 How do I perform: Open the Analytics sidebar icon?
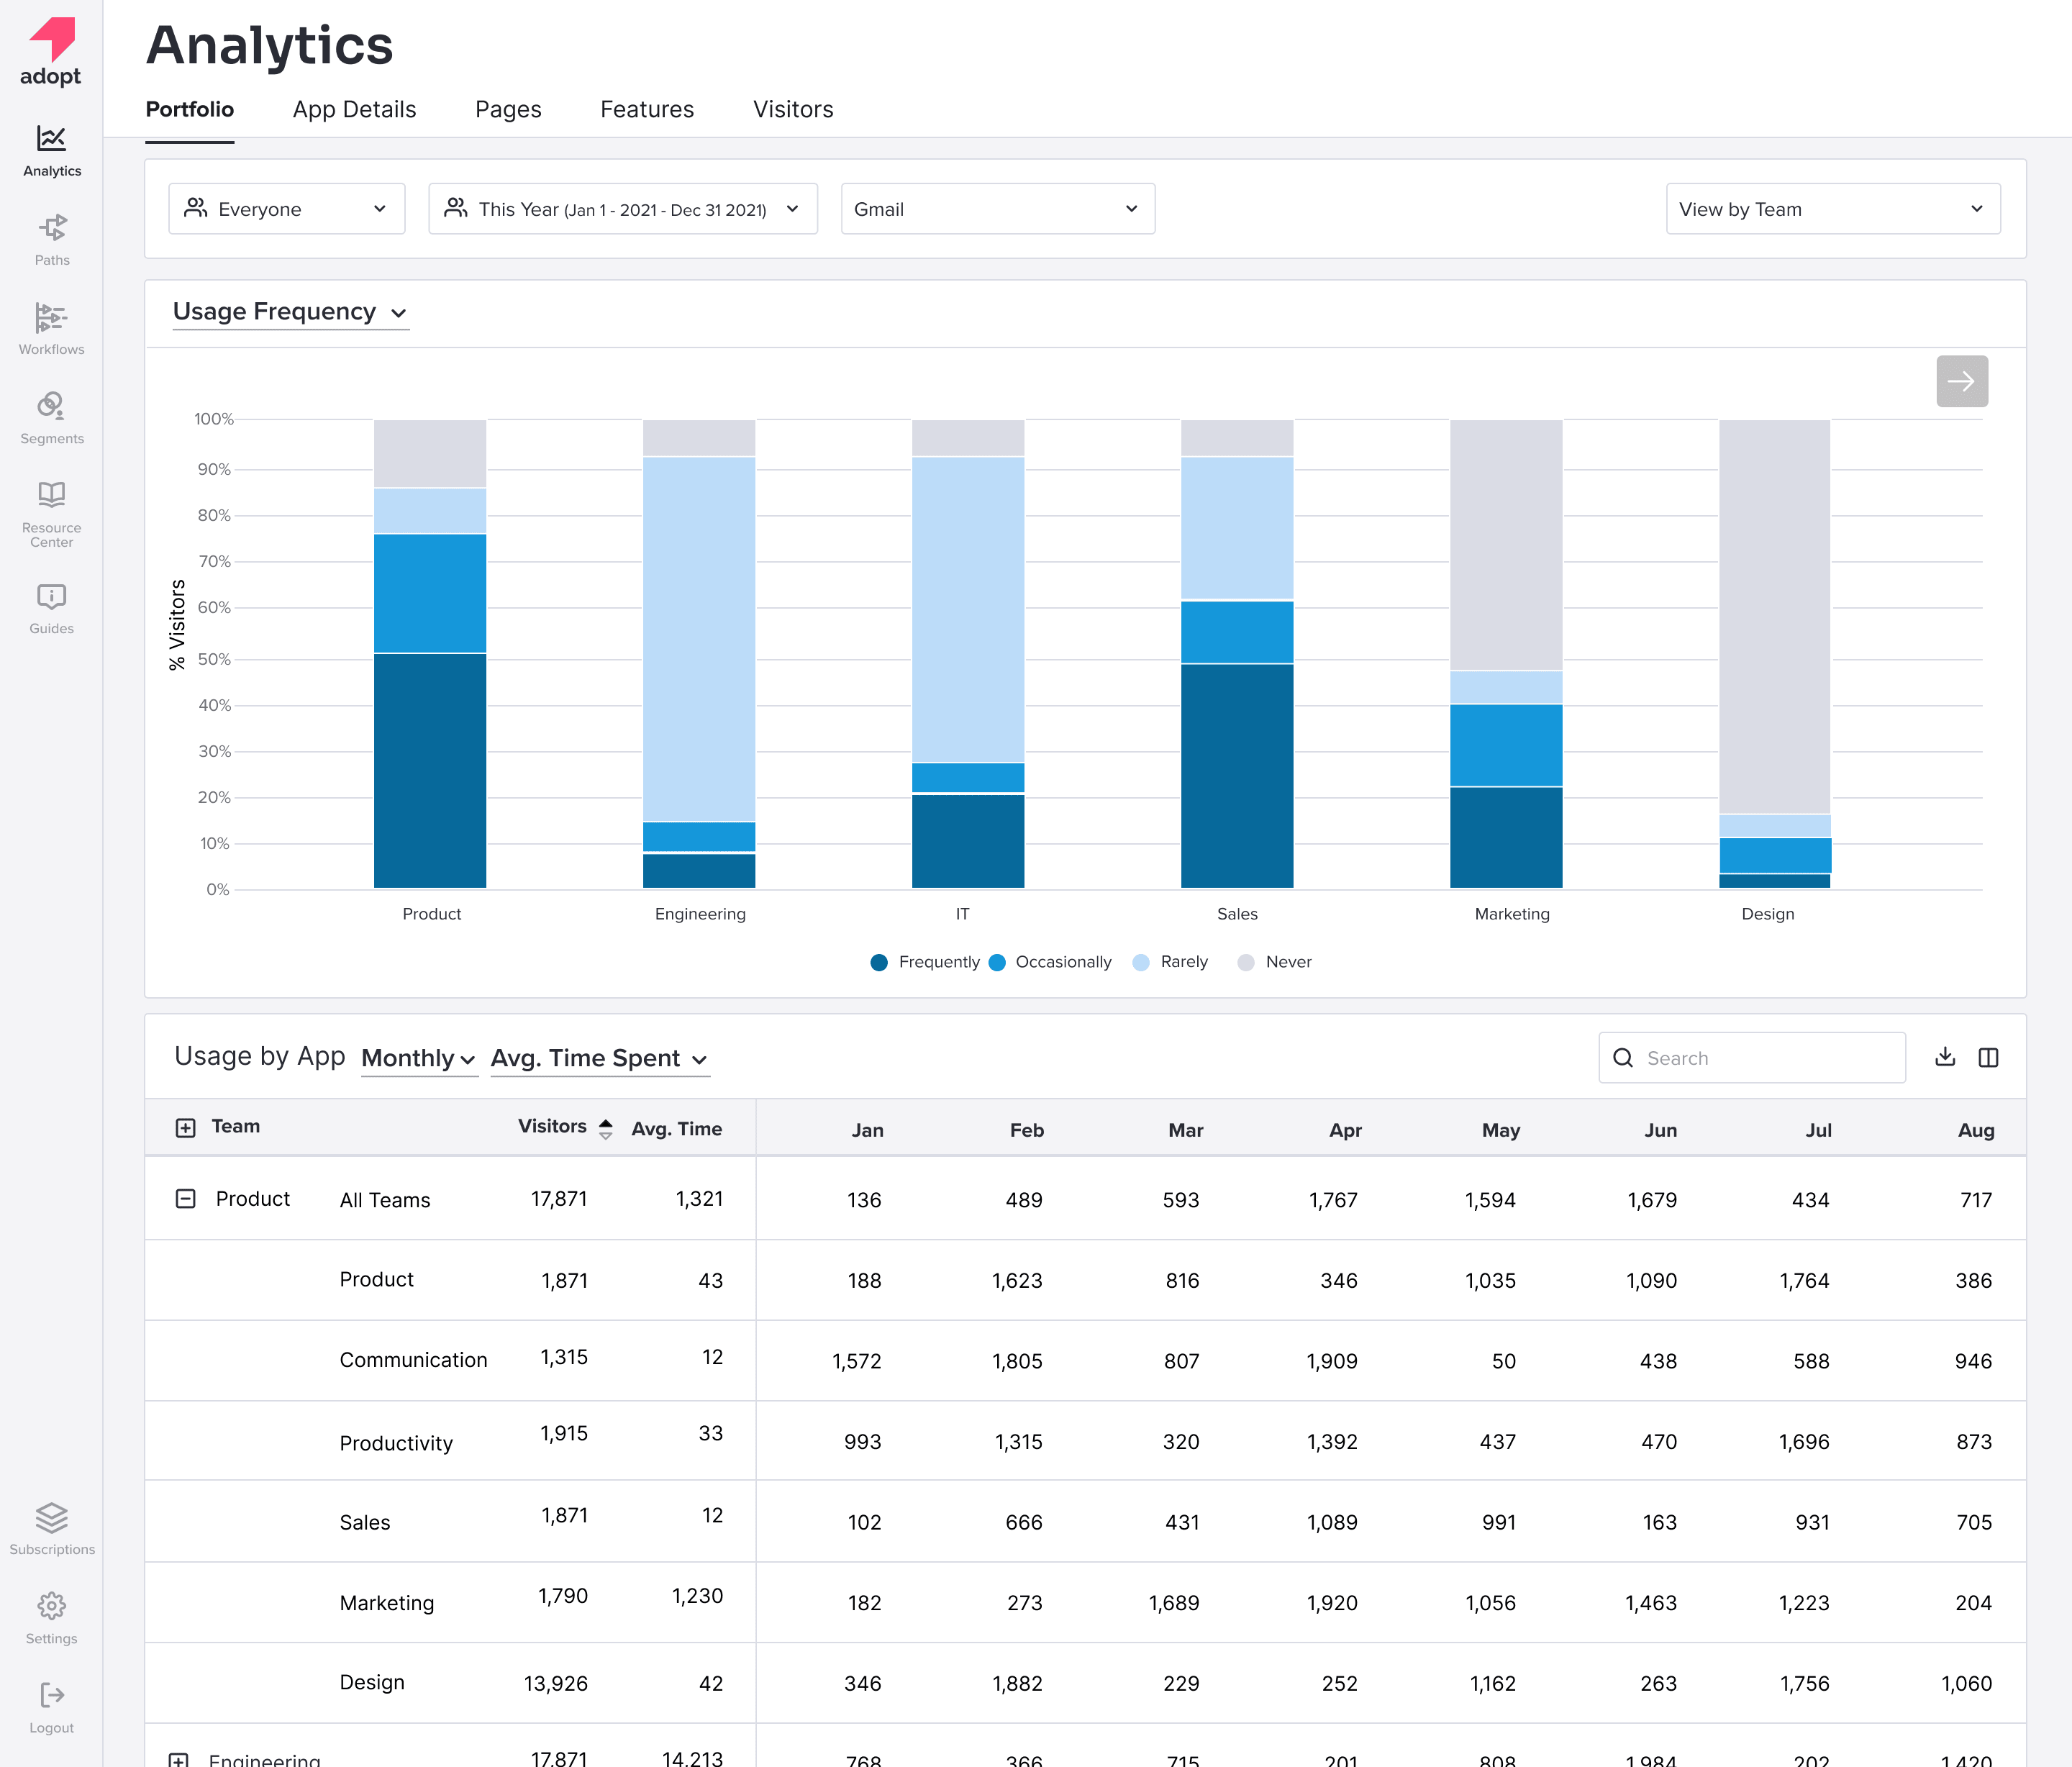(x=52, y=139)
